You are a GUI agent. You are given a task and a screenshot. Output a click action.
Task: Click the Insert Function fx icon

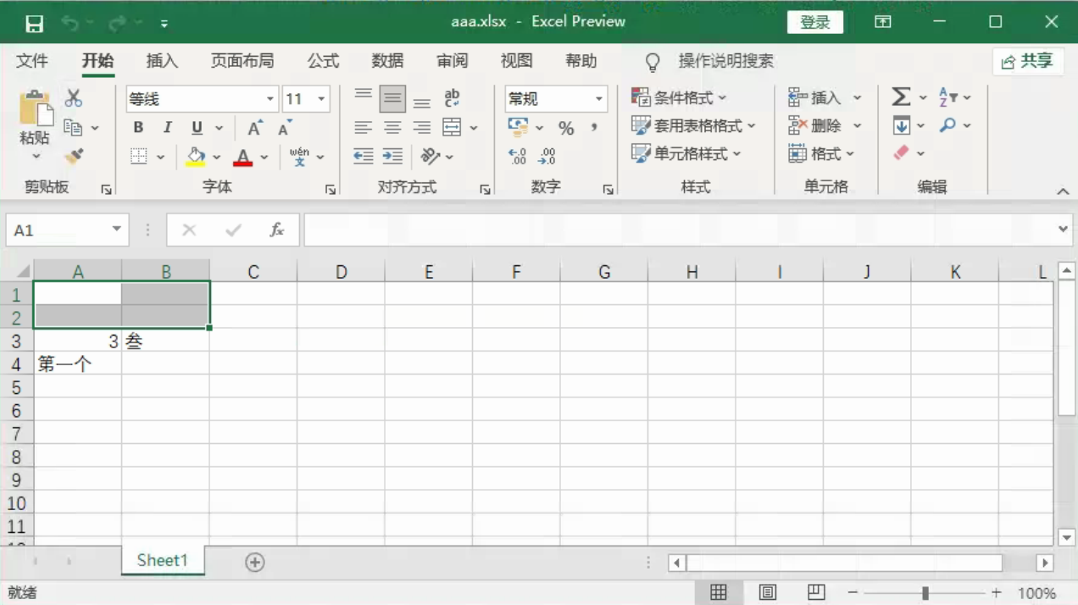276,230
